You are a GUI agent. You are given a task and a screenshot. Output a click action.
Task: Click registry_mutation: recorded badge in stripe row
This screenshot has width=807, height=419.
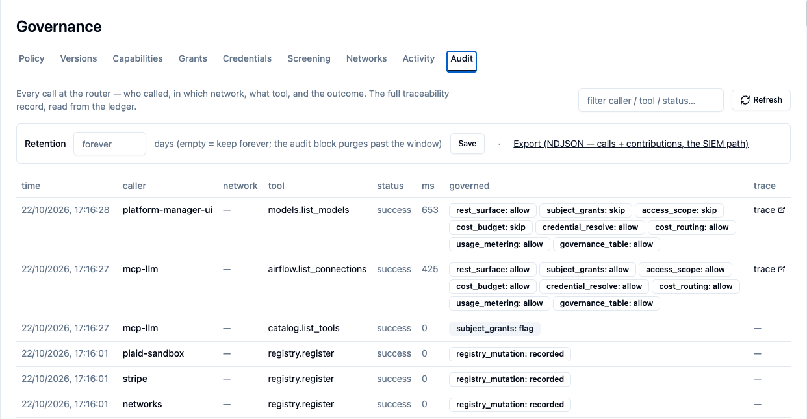click(x=510, y=379)
